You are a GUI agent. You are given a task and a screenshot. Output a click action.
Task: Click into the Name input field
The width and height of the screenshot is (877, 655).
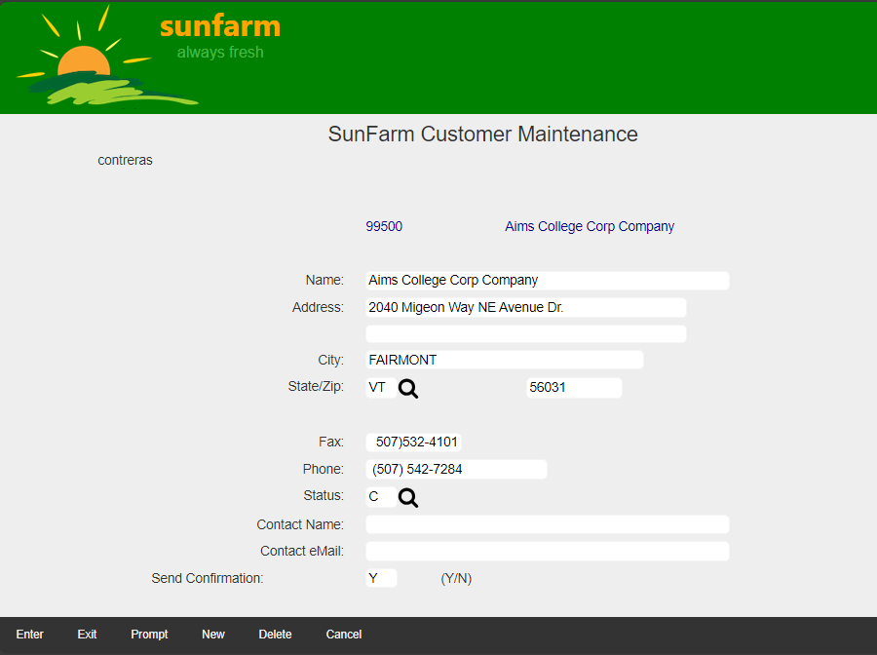pos(547,281)
